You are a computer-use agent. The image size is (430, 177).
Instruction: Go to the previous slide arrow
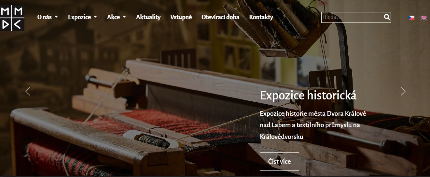28,91
